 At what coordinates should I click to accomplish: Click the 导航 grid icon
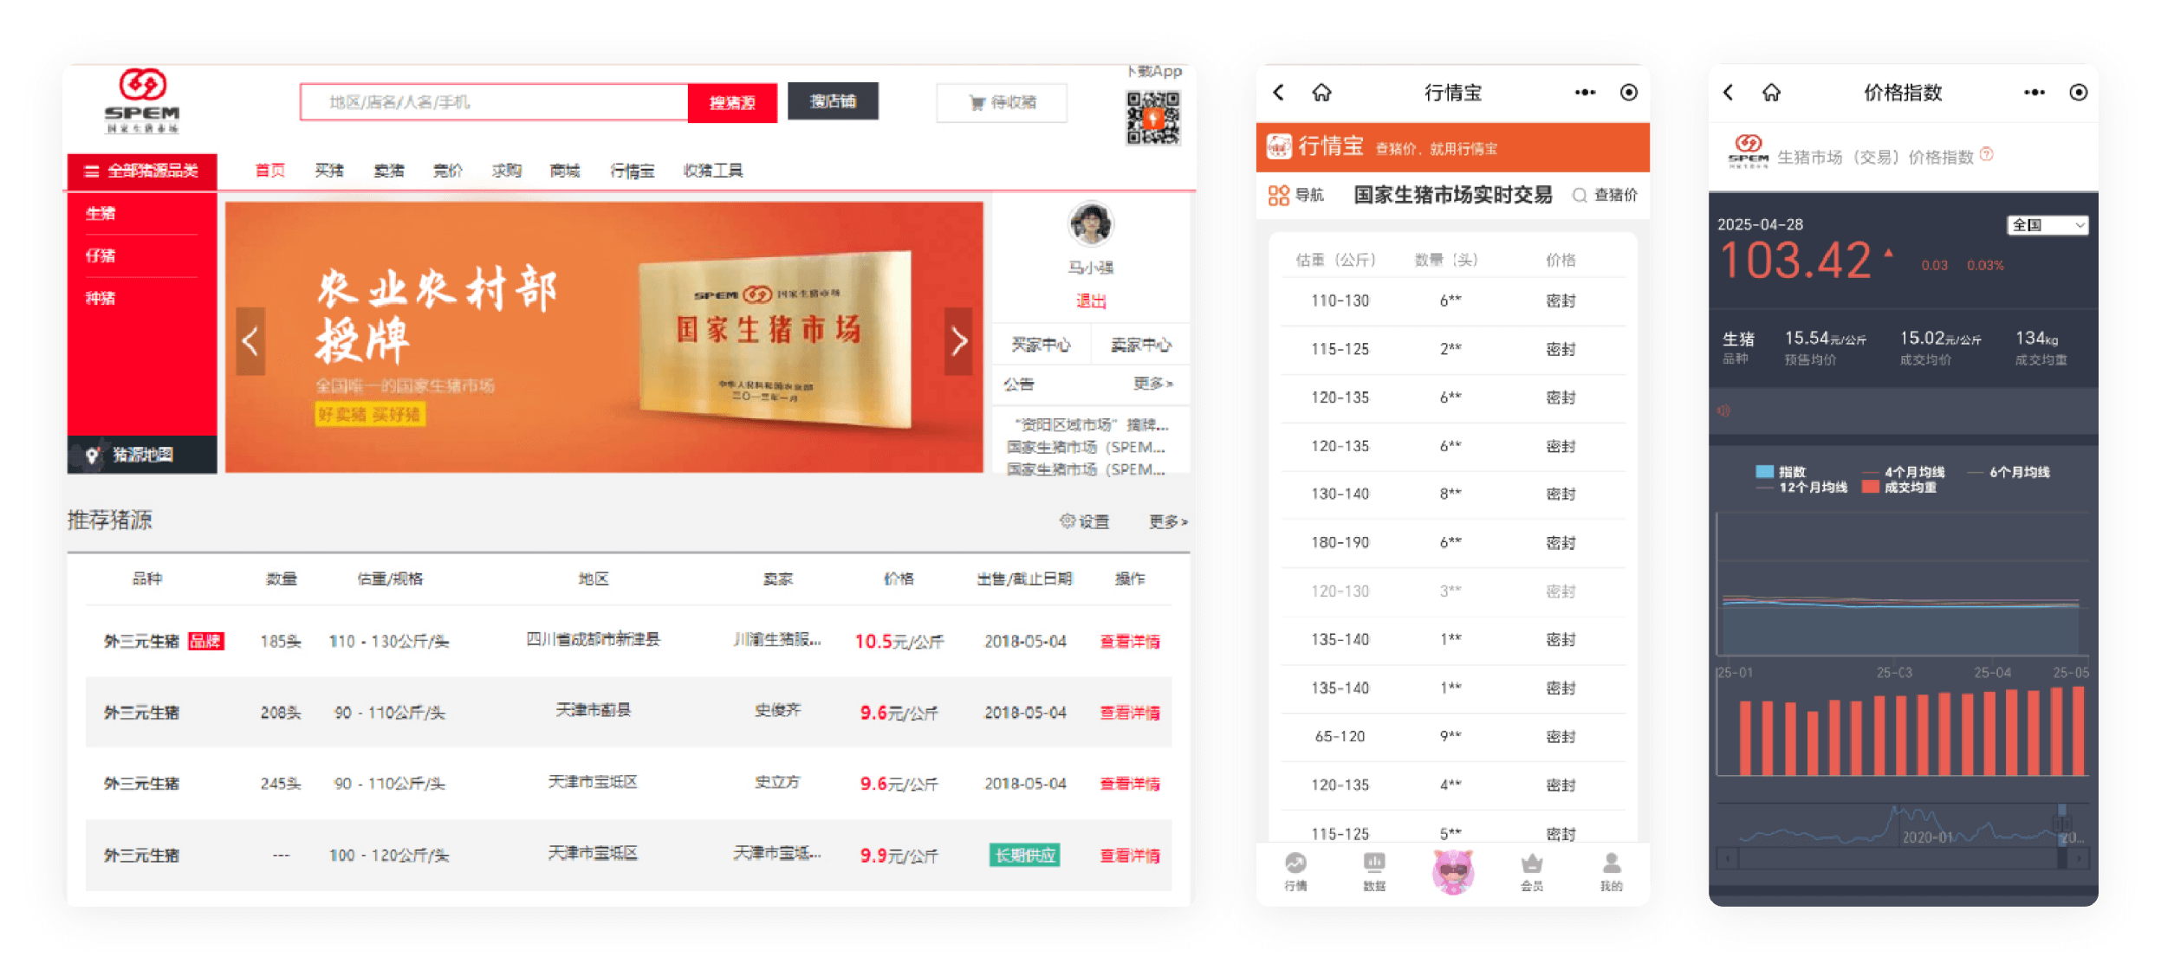[1278, 196]
